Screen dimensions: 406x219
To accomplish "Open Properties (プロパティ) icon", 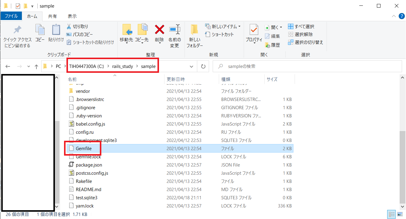I will point(254,30).
